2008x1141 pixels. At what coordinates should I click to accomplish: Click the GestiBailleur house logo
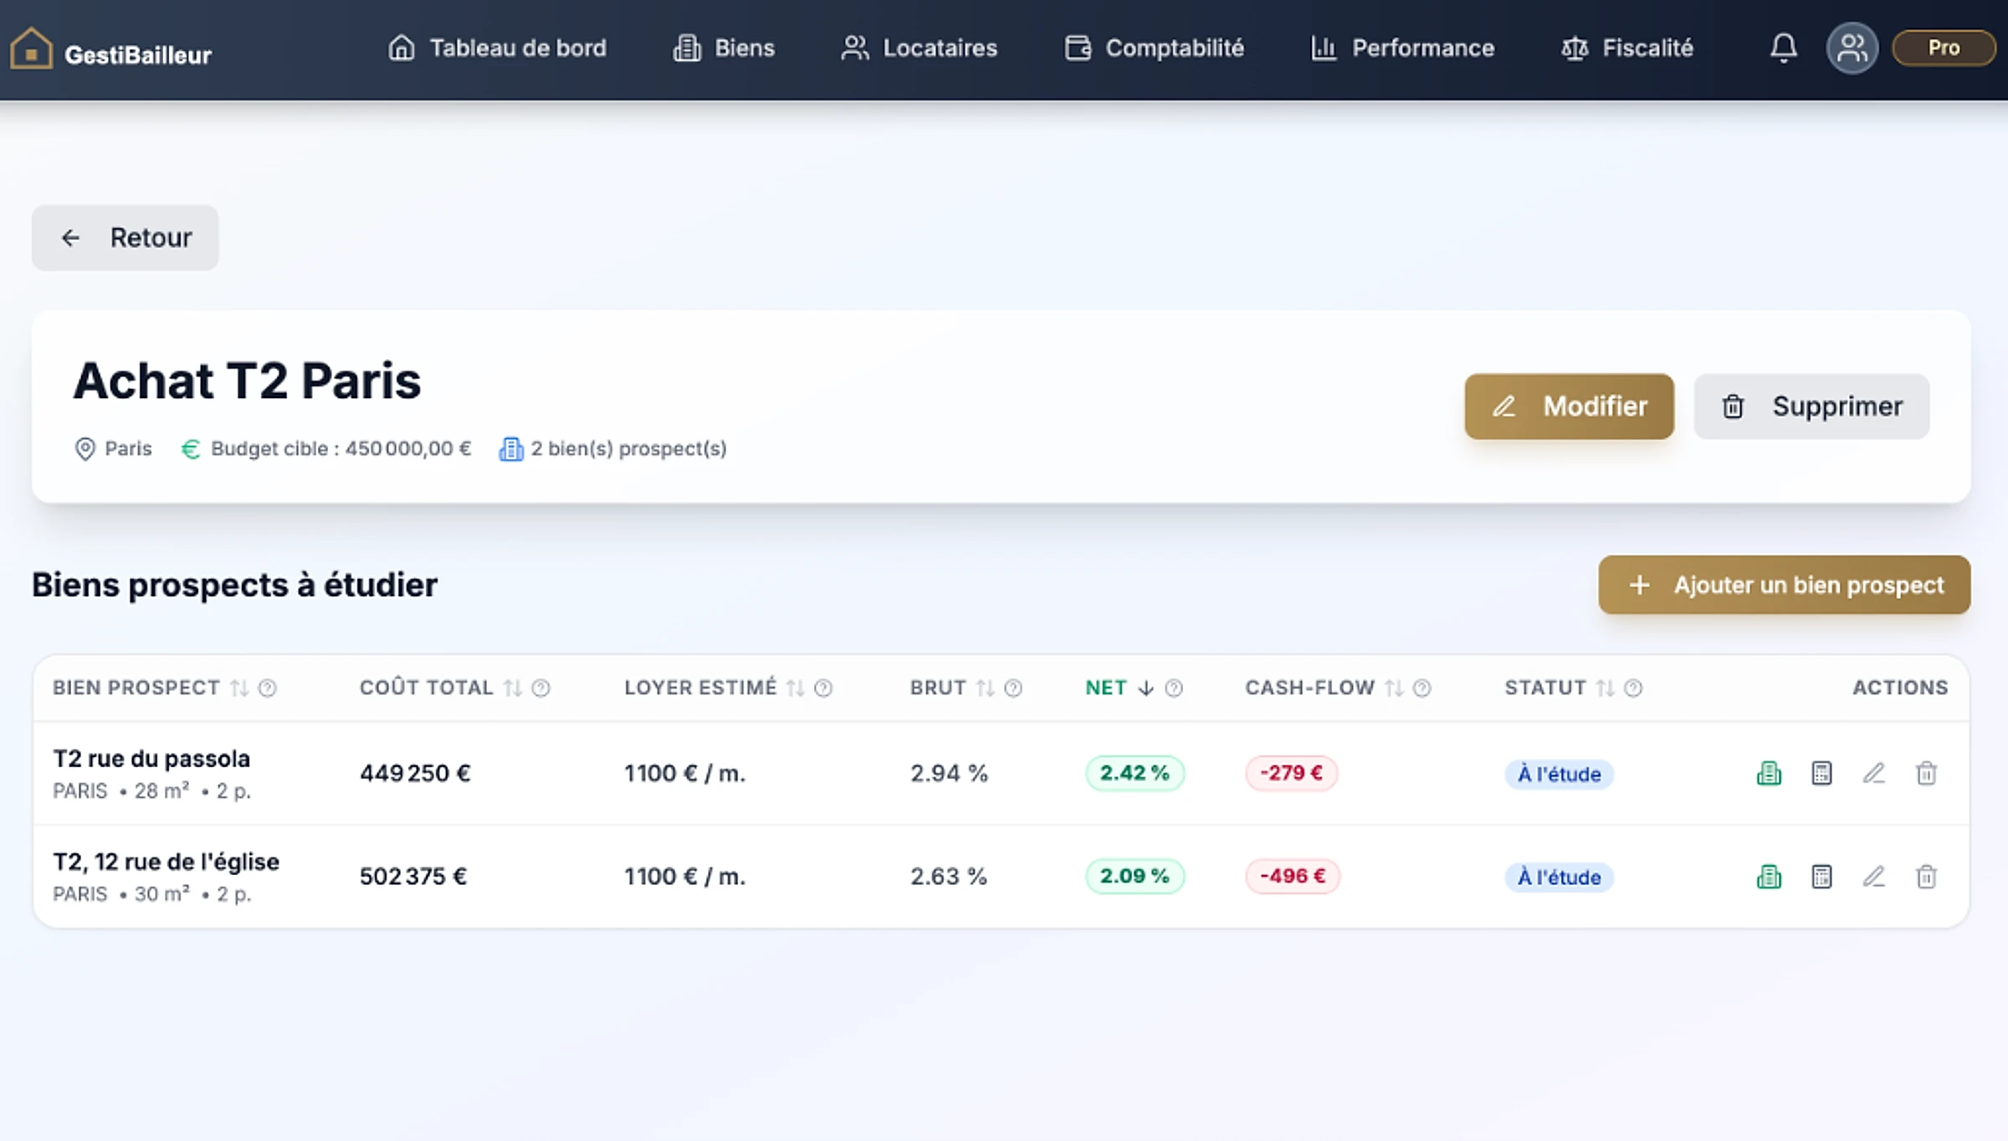(31, 49)
